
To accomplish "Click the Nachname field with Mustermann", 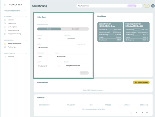I will click(77, 39).
